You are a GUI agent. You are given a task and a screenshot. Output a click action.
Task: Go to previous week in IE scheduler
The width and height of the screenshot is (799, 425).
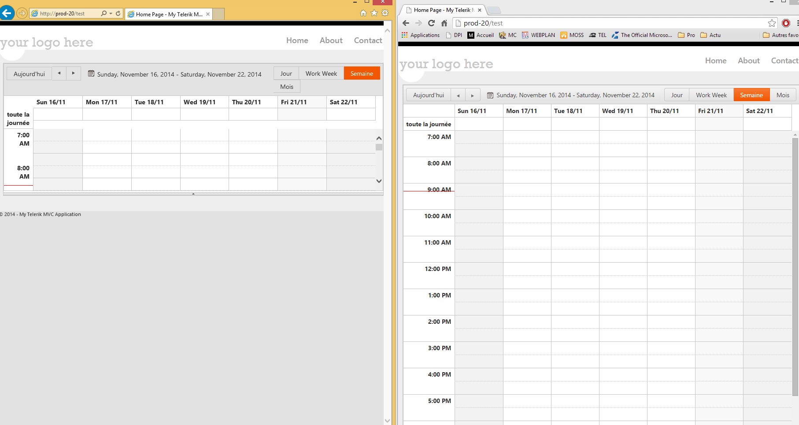coord(59,73)
